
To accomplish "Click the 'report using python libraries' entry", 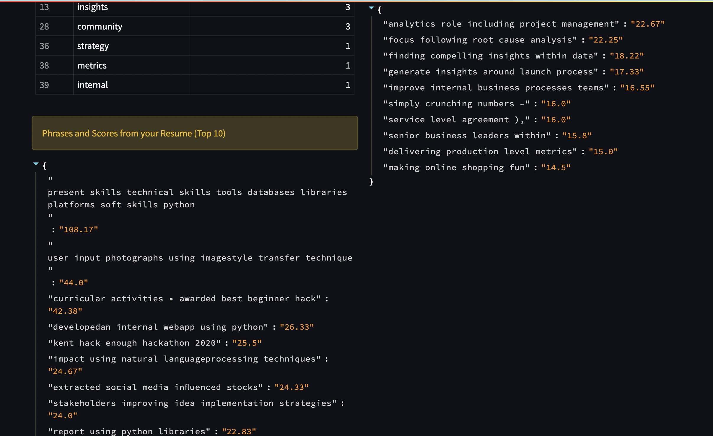I will pyautogui.click(x=128, y=431).
